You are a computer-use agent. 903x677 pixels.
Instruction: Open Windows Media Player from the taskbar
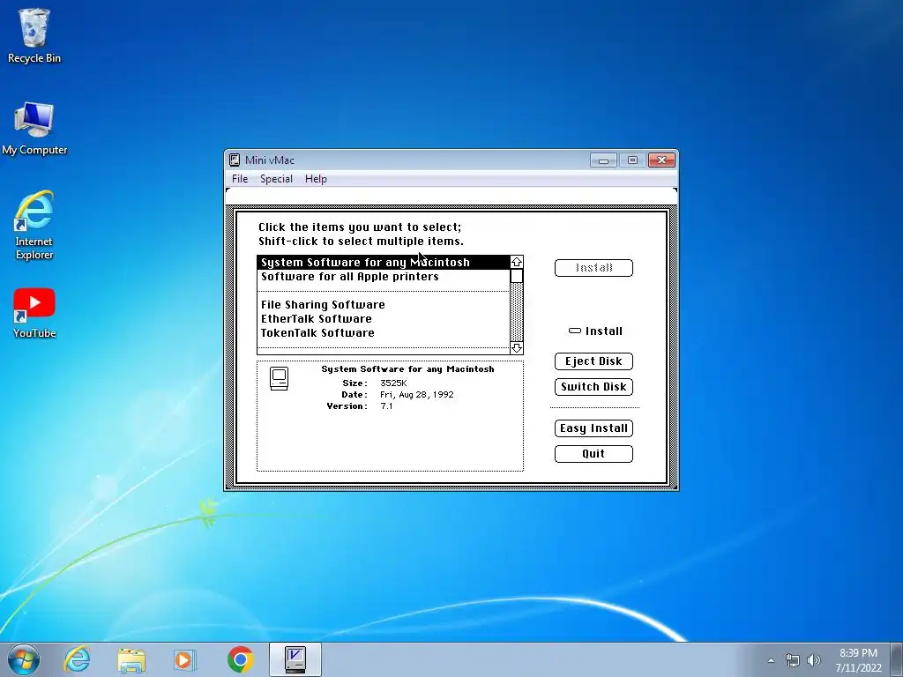pos(185,659)
